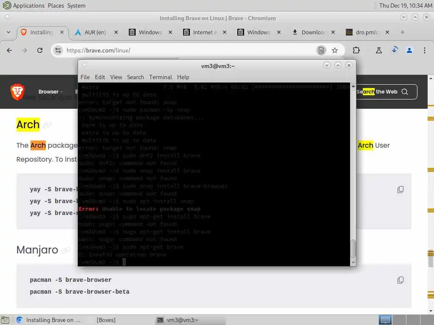The image size is (434, 325).
Task: Click the red Error: line in terminal
Action: coord(139,209)
